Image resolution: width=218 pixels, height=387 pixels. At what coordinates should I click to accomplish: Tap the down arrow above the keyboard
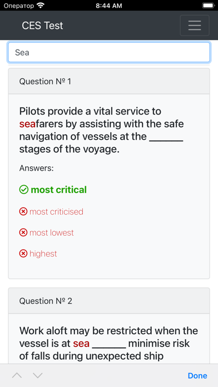point(38,375)
